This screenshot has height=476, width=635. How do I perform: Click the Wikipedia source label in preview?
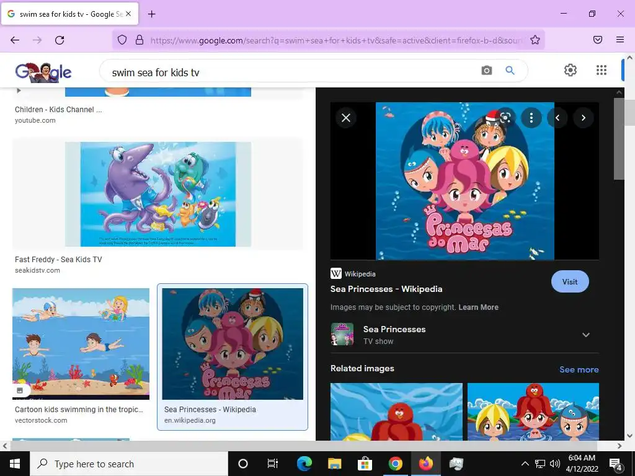point(360,274)
